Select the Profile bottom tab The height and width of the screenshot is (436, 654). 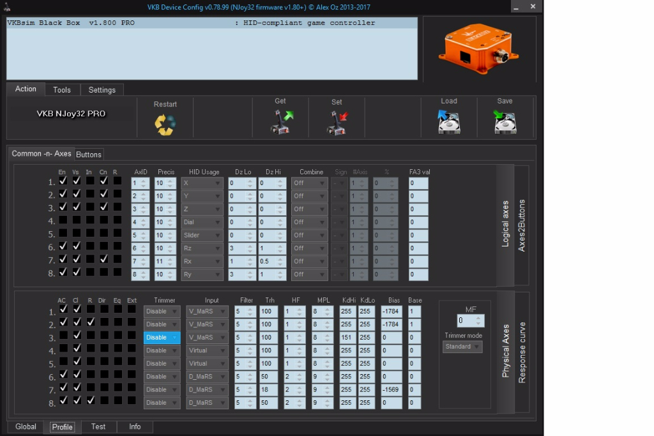(62, 427)
